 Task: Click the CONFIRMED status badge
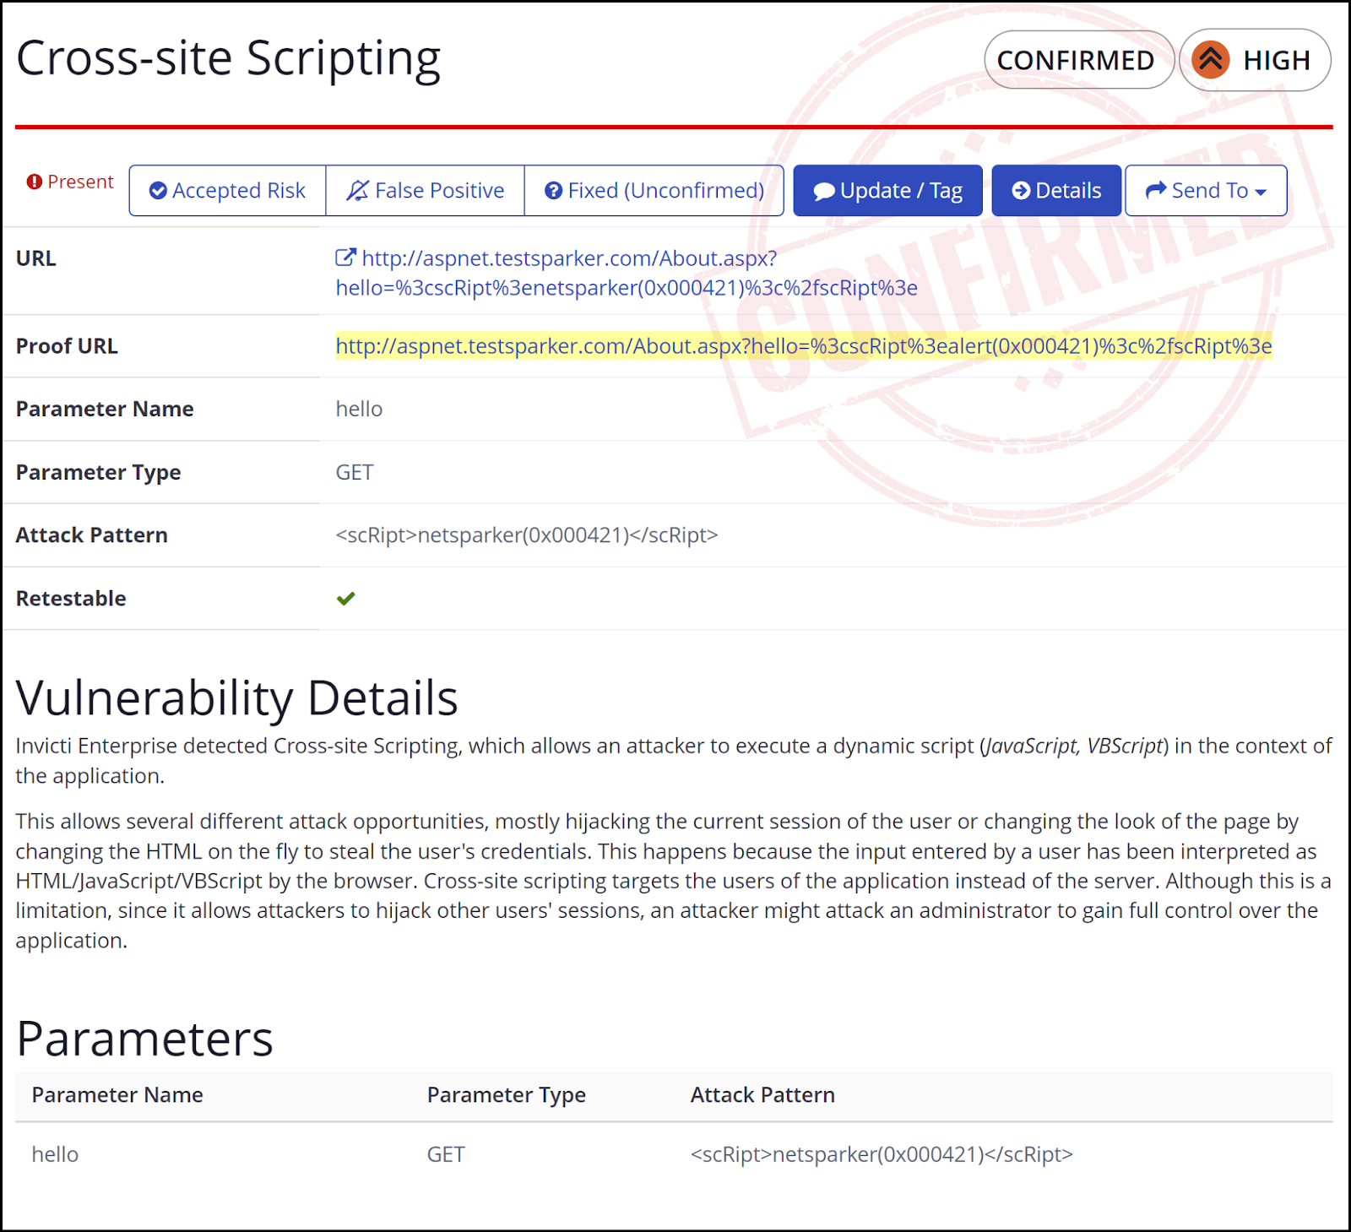[x=1078, y=59]
